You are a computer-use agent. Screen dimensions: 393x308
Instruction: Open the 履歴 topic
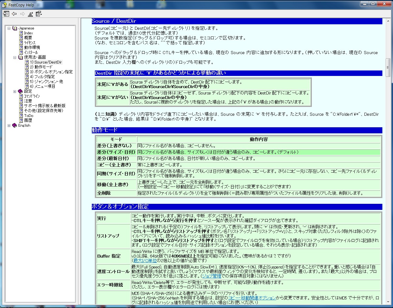tap(28, 120)
